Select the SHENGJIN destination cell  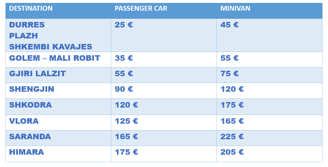click(x=32, y=89)
